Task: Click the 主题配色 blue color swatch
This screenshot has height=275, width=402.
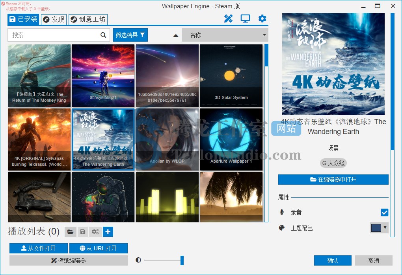Action: [376, 228]
